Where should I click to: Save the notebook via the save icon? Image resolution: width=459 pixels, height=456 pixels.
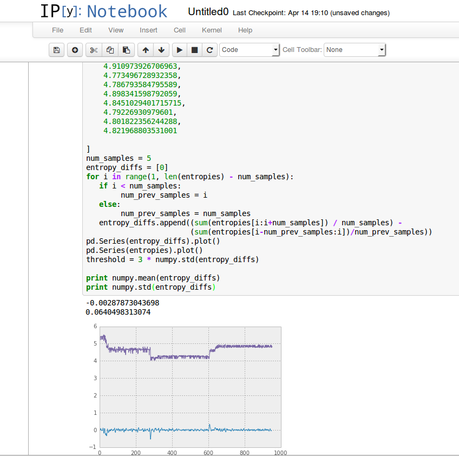click(56, 49)
